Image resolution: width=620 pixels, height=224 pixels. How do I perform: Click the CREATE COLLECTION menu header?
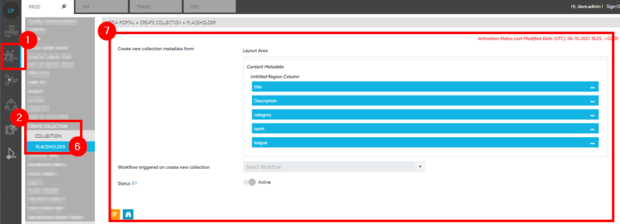pos(48,126)
